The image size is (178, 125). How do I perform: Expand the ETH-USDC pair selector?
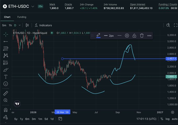pyautogui.click(x=33, y=7)
